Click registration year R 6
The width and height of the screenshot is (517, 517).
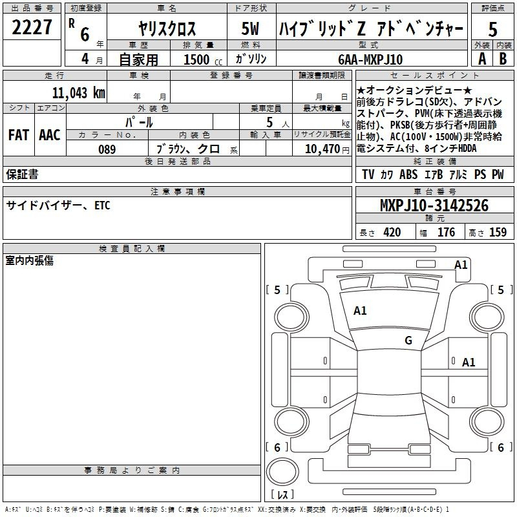coord(79,30)
